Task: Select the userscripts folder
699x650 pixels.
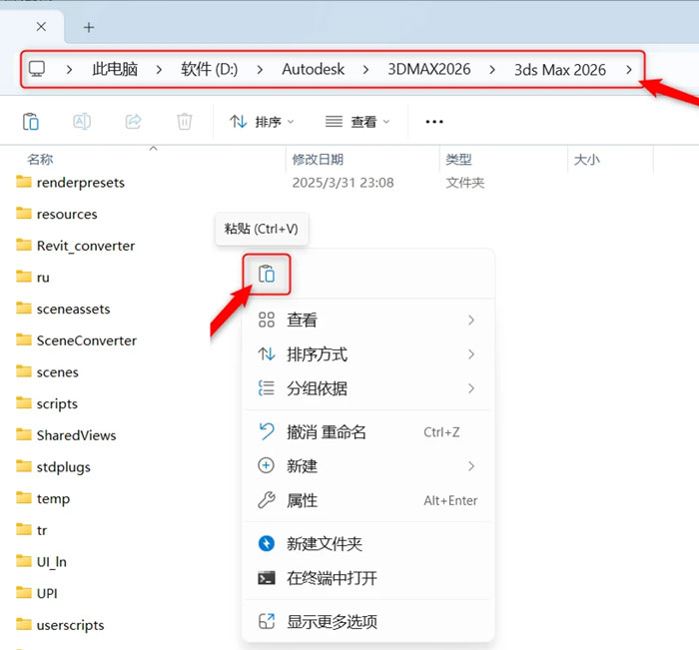Action: pos(60,625)
